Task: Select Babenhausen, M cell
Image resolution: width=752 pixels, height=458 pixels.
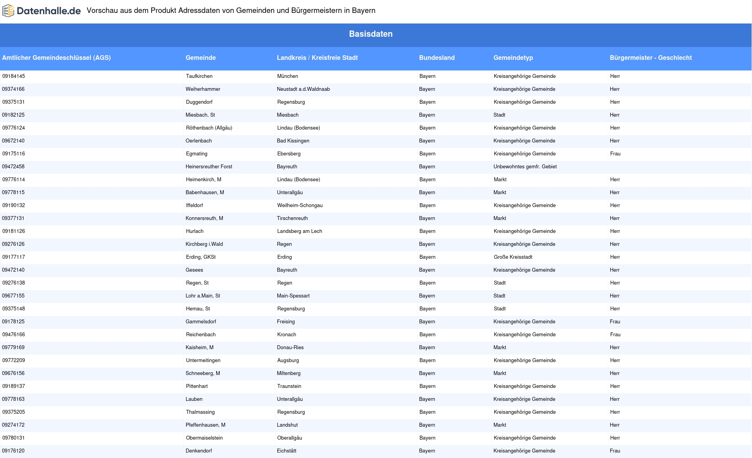Action: 205,192
